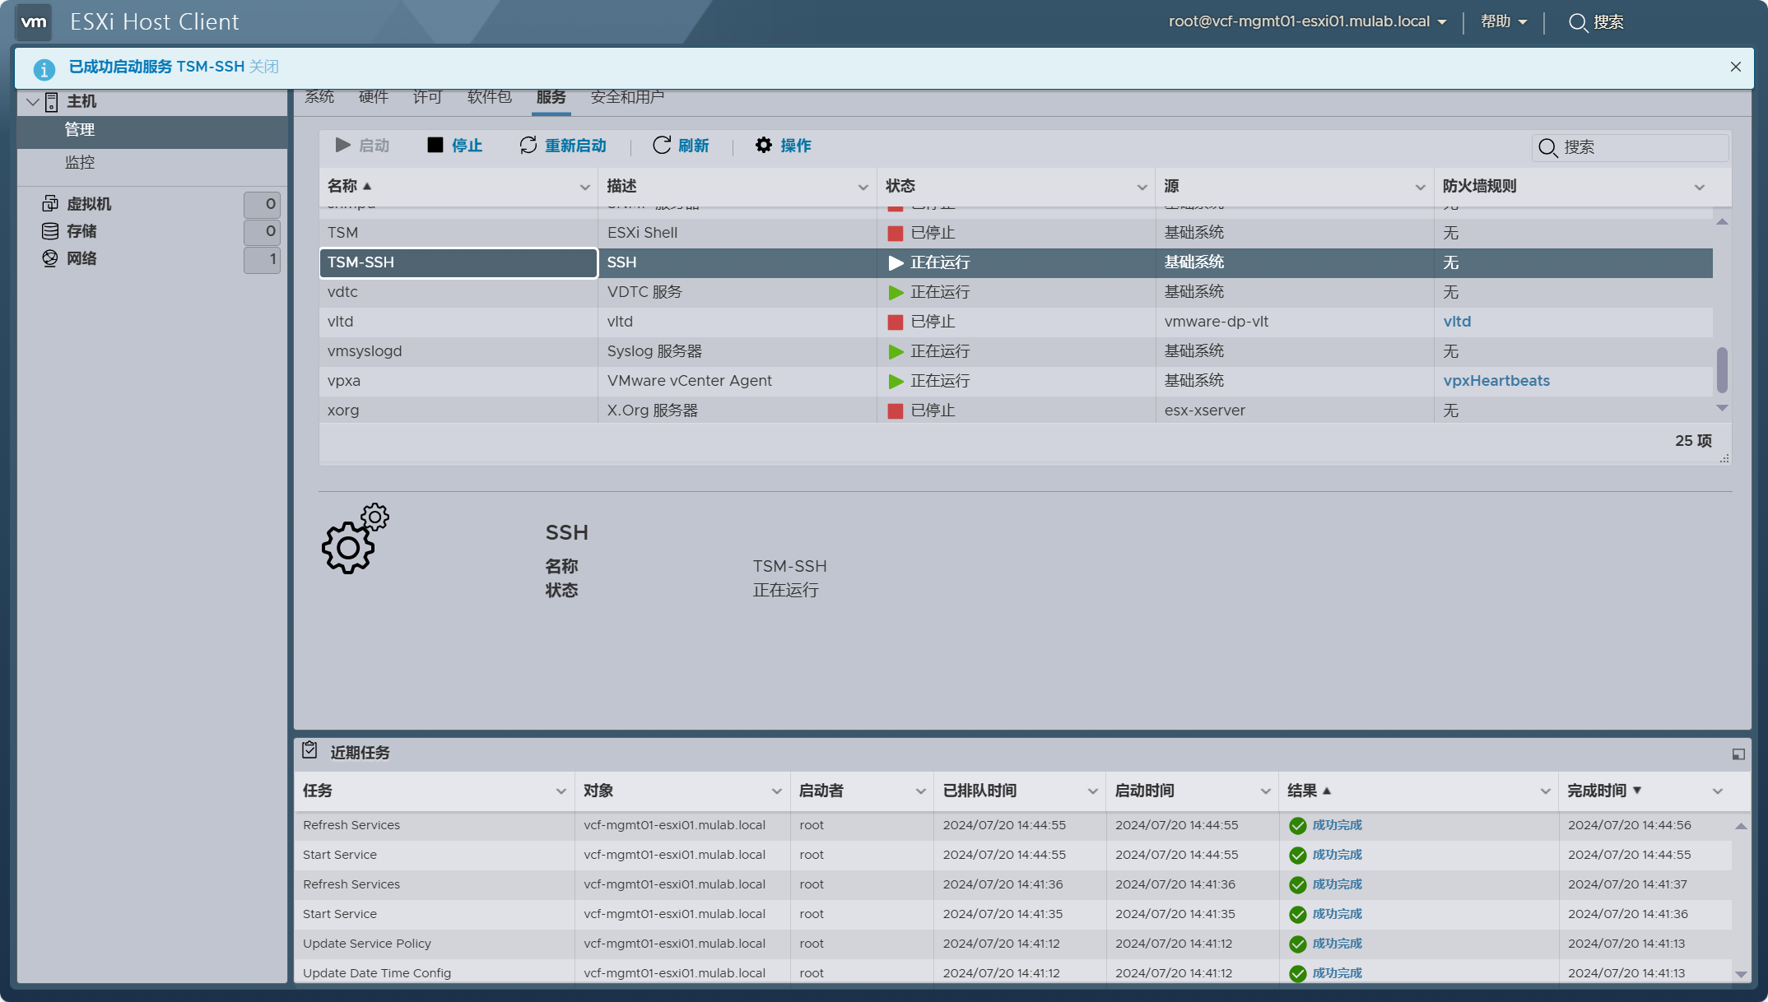This screenshot has height=1002, width=1768.
Task: Switch to the 软件包 tab
Action: click(x=490, y=97)
